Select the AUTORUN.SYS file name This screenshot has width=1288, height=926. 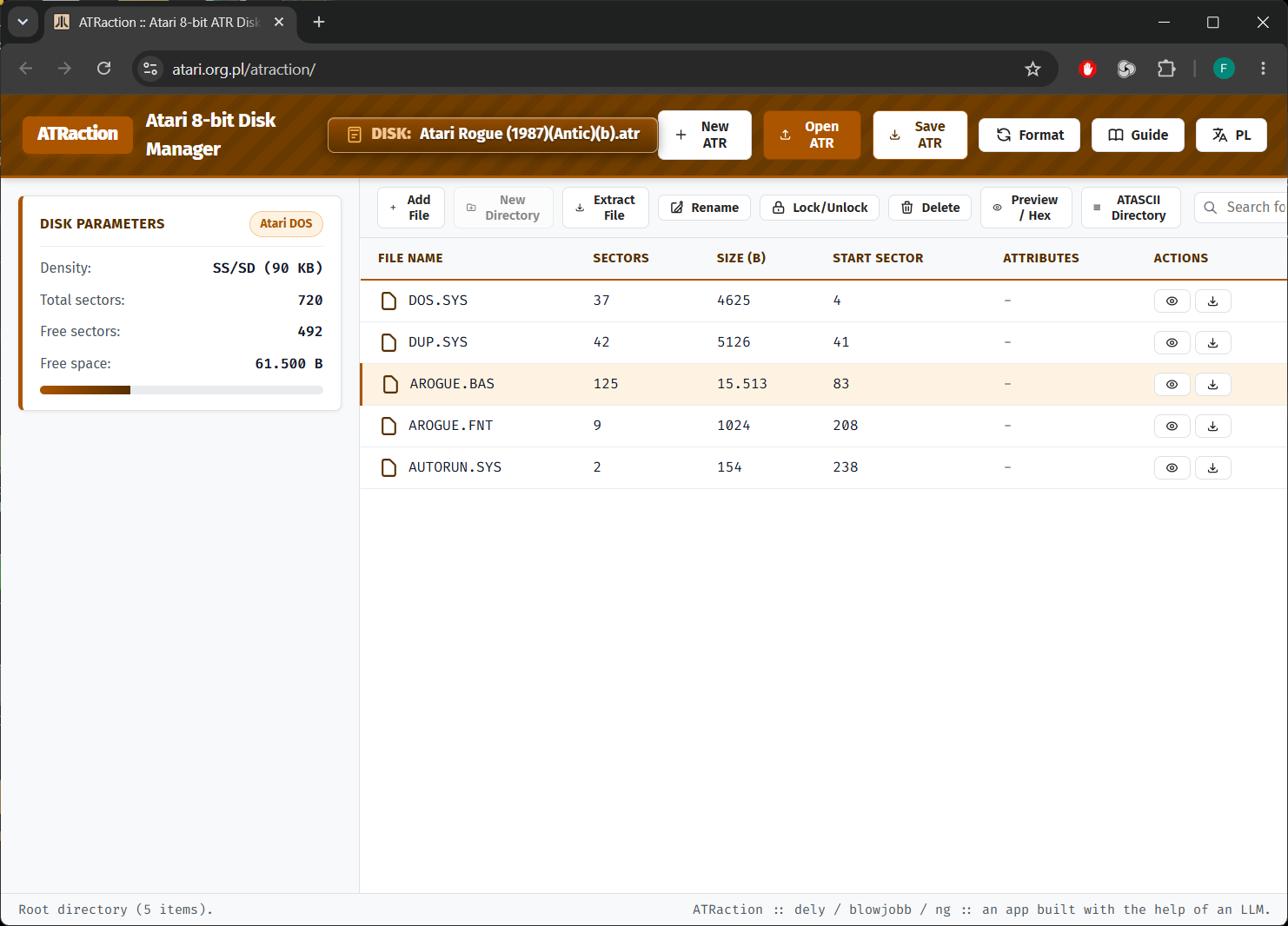click(x=455, y=467)
